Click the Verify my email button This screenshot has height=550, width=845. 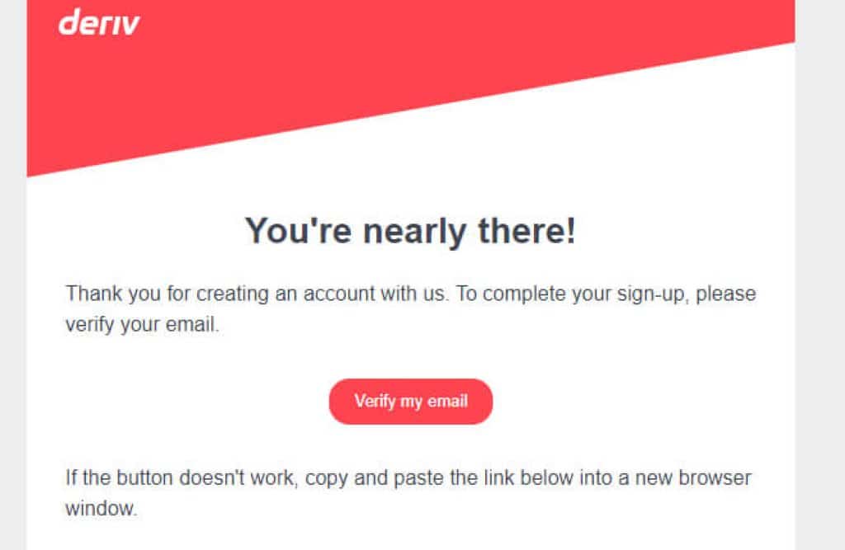pos(411,402)
